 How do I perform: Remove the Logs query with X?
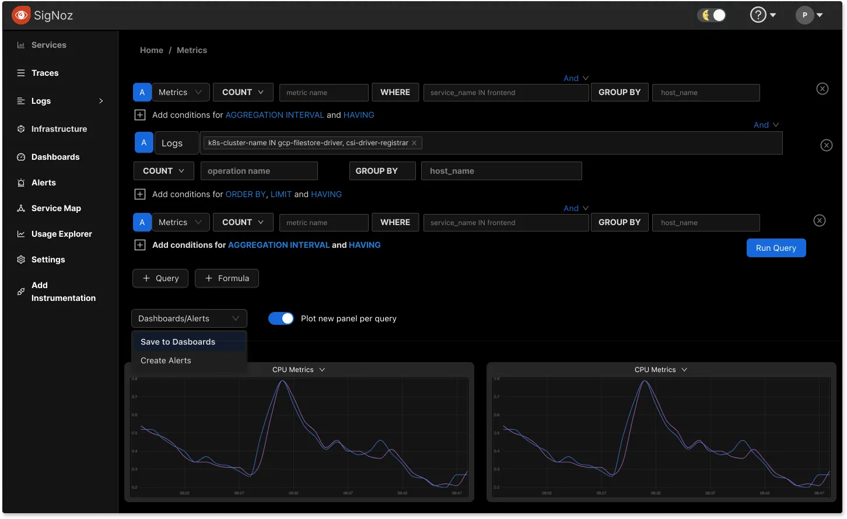[x=827, y=145]
